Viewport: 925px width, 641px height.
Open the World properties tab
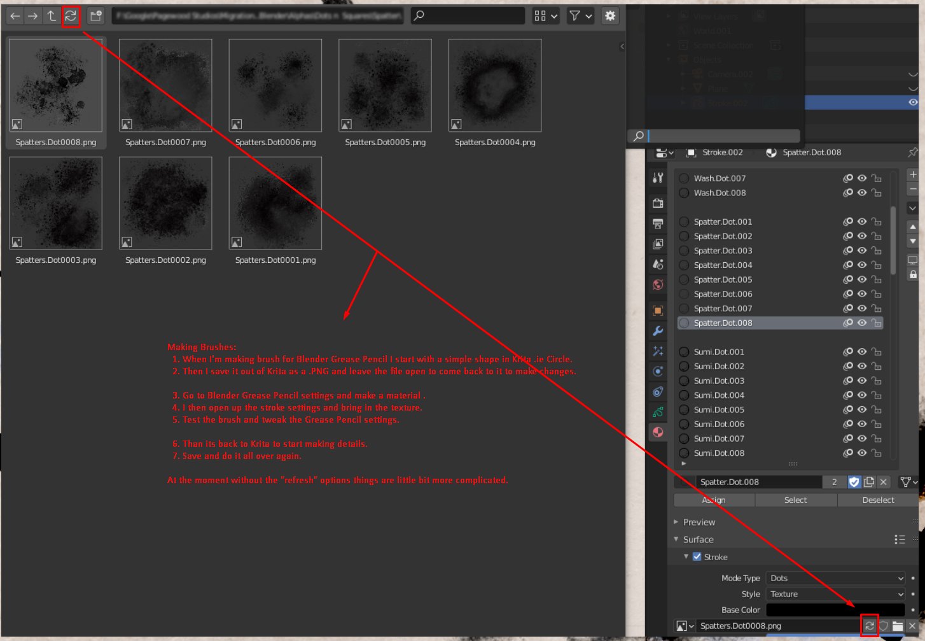pos(658,285)
